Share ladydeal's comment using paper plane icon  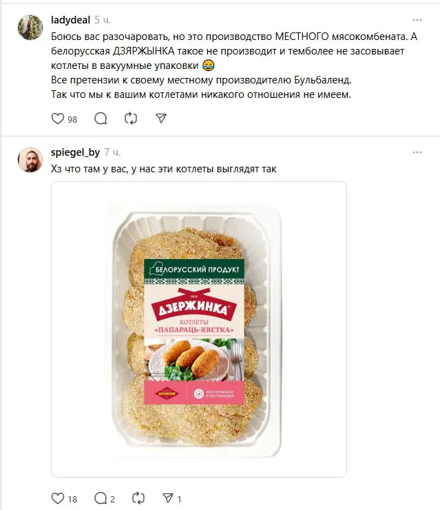[x=161, y=119]
